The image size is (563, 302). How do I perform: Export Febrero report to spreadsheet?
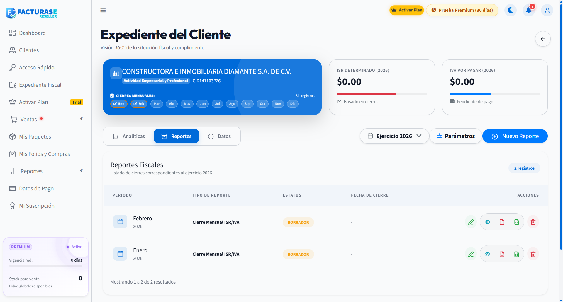click(x=517, y=222)
